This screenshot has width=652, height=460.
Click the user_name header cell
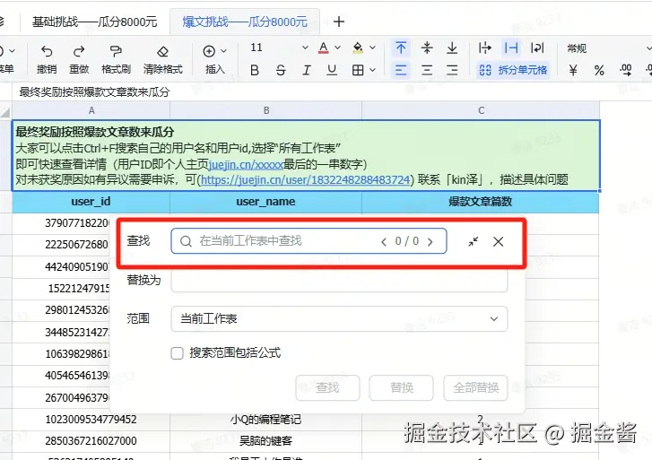click(266, 202)
